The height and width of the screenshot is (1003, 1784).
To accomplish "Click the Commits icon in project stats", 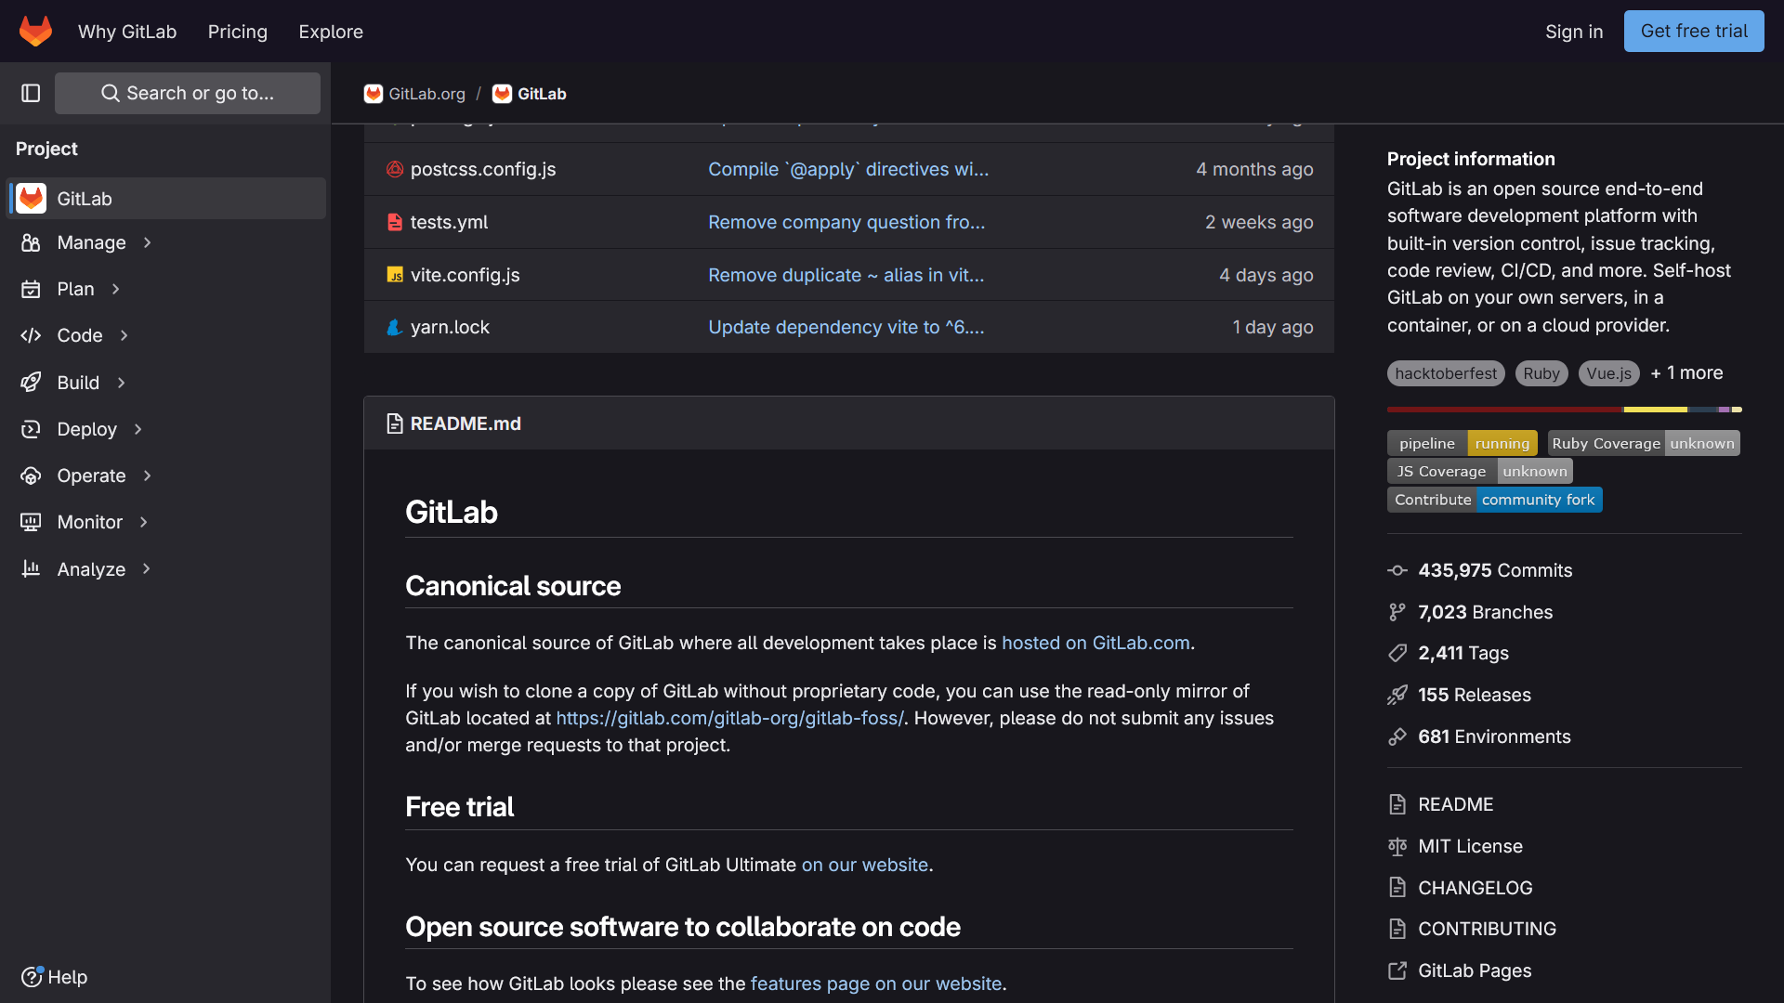I will [1397, 570].
